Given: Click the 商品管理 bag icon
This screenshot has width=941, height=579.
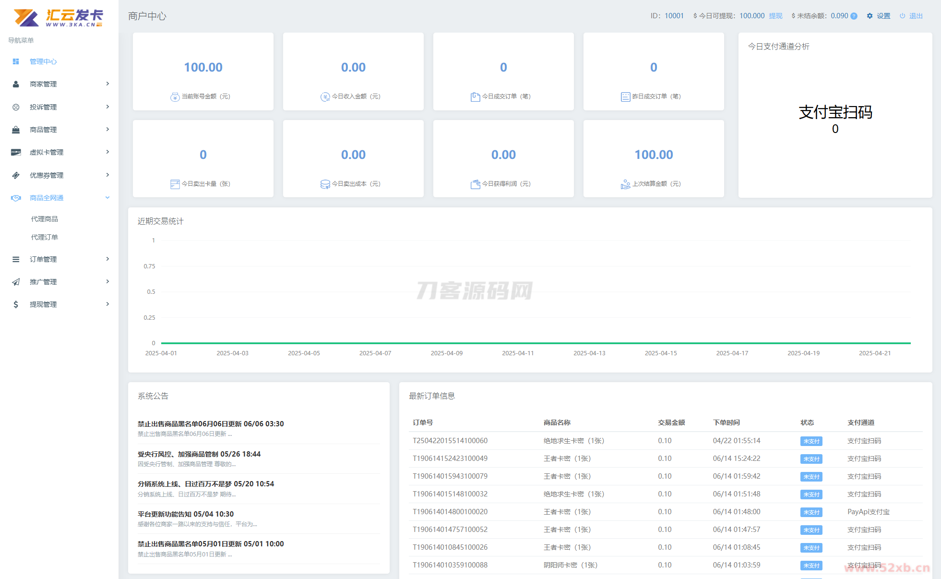Looking at the screenshot, I should point(16,130).
